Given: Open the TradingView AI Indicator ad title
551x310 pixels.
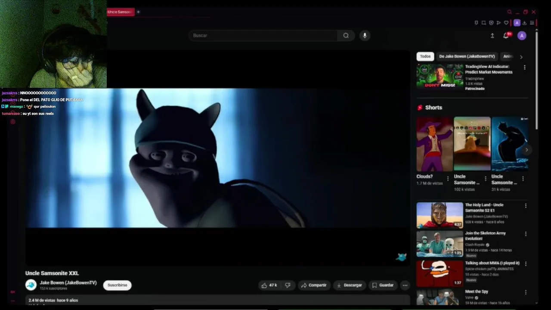Looking at the screenshot, I should click(x=489, y=69).
